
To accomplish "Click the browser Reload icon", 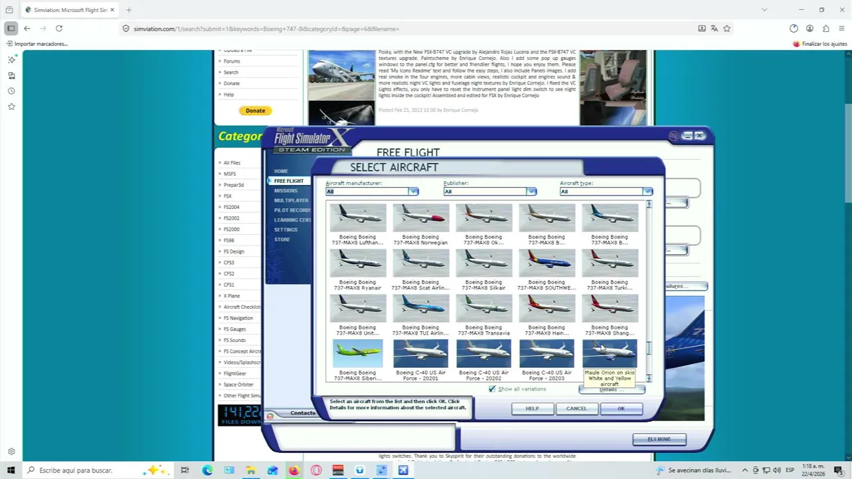I will pos(59,29).
